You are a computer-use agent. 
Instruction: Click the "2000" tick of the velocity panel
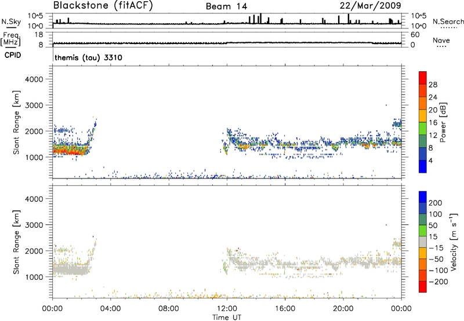tap(34, 251)
